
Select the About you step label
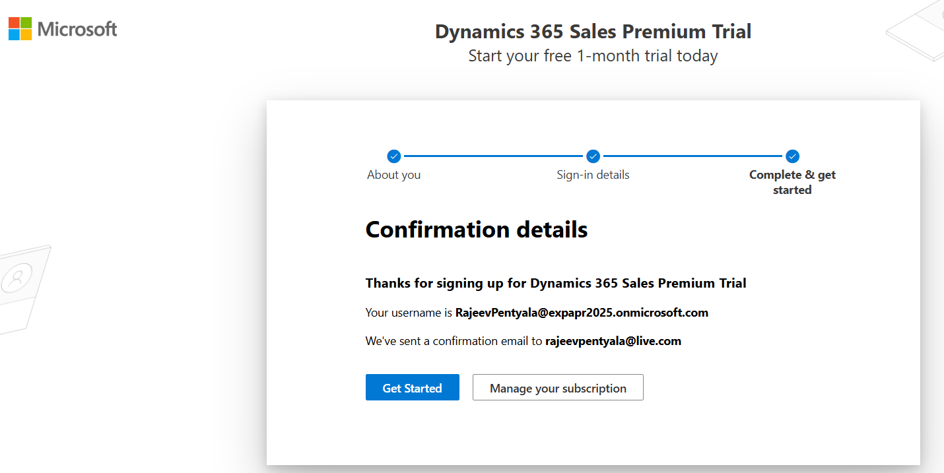click(x=393, y=175)
